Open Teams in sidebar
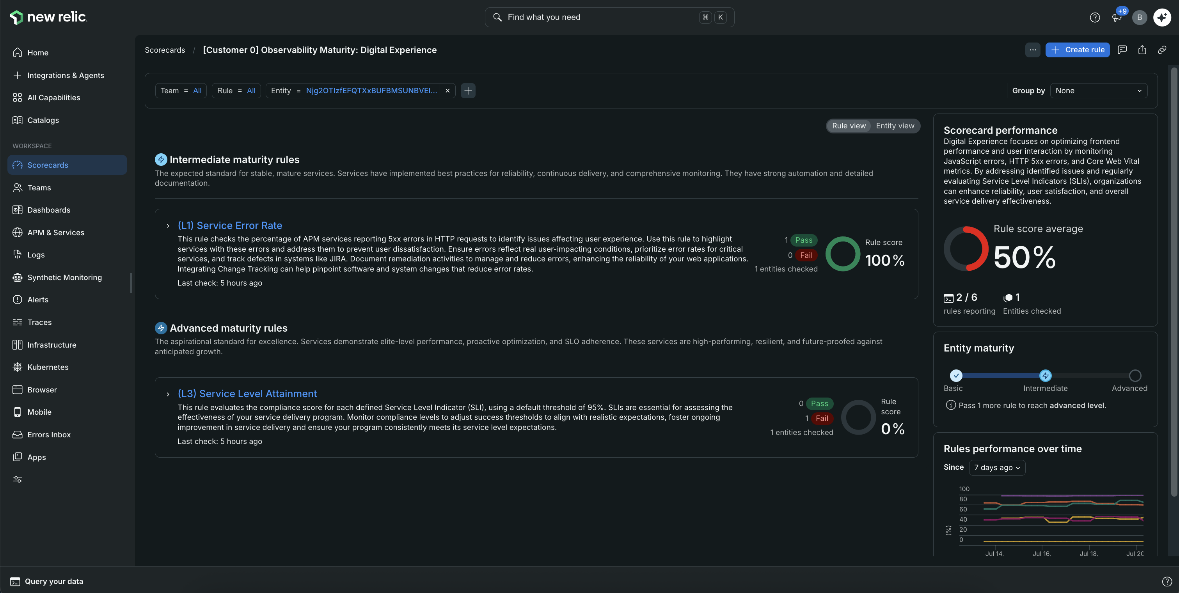This screenshot has width=1179, height=593. pos(67,188)
